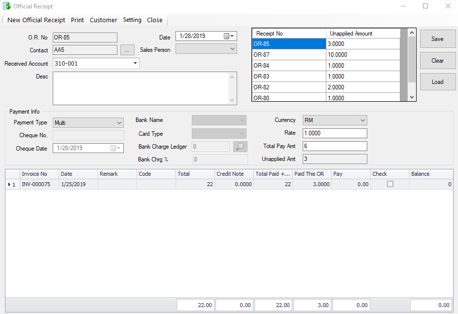
Task: Expand the Currency RM dropdown
Action: click(362, 120)
